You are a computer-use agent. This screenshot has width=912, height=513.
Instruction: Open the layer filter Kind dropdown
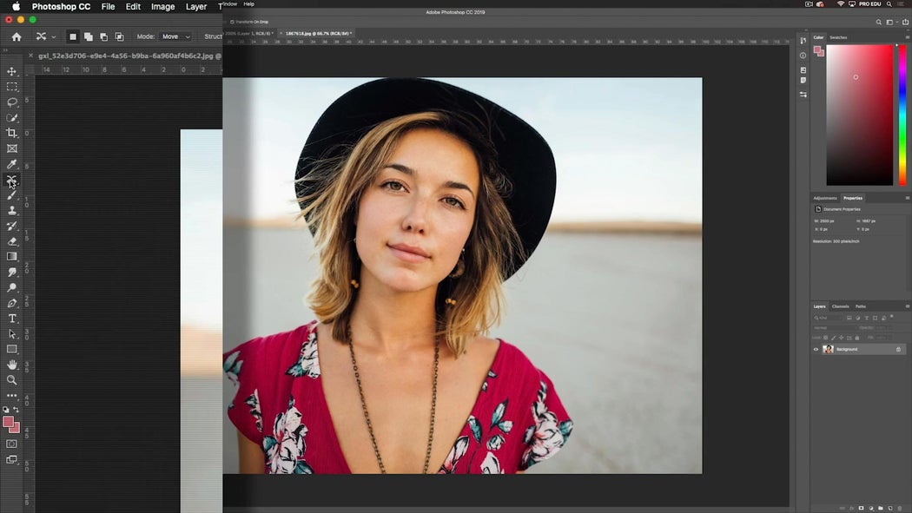click(823, 317)
